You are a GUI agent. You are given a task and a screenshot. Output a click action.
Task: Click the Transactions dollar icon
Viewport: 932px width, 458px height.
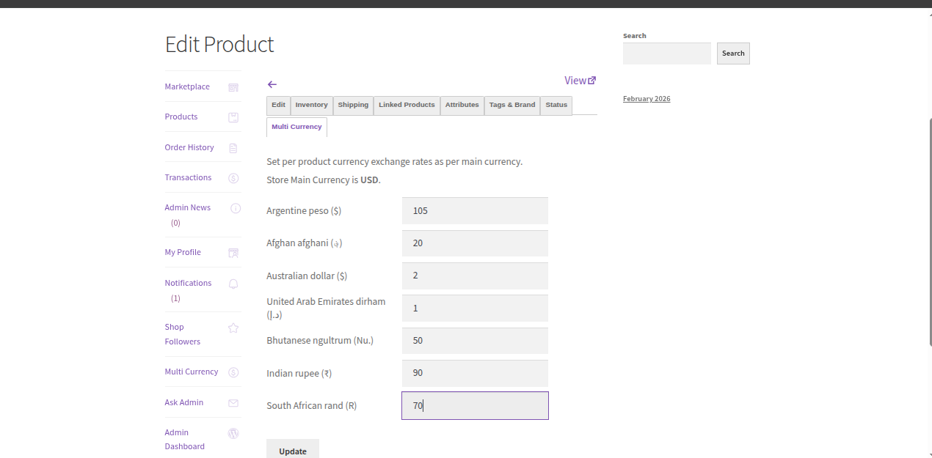pos(233,178)
